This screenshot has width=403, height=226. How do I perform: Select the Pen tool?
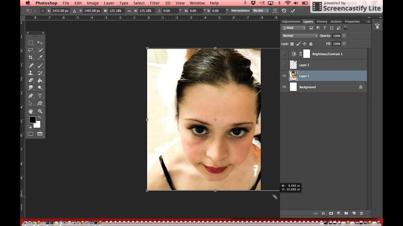(x=31, y=96)
